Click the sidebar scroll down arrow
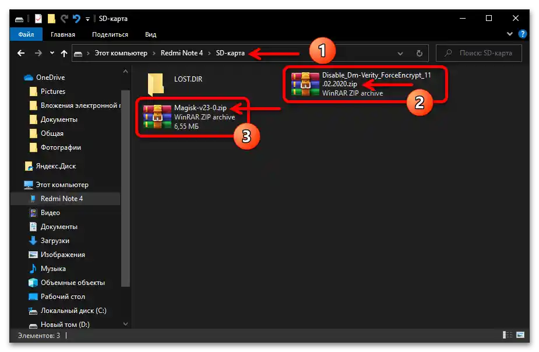Viewport: 539px width, 352px height. (125, 324)
